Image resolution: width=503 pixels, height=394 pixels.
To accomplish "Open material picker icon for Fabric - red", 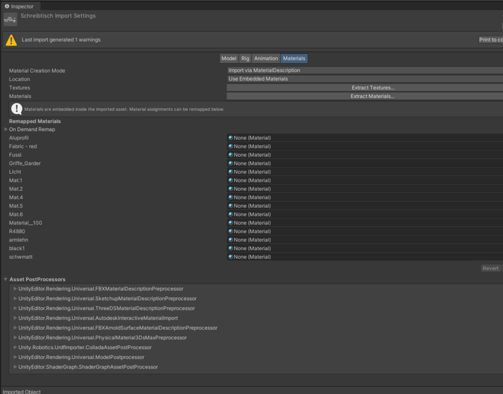I will pyautogui.click(x=230, y=146).
